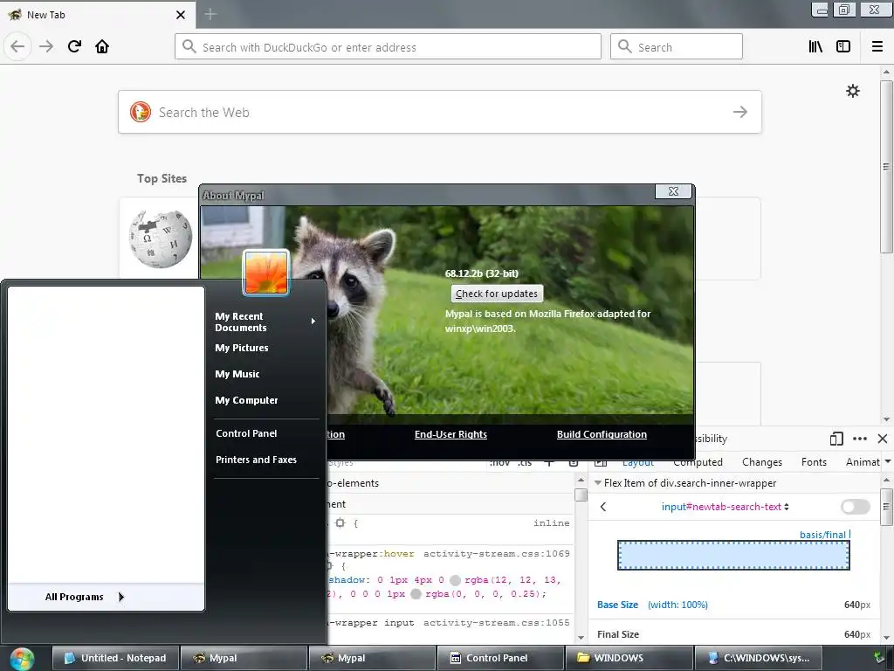Toggle the flexbox overlay switch
The height and width of the screenshot is (671, 894).
856,507
